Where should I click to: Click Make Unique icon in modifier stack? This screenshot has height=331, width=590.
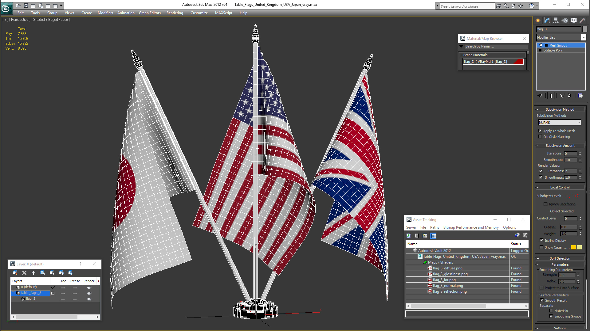pos(562,96)
